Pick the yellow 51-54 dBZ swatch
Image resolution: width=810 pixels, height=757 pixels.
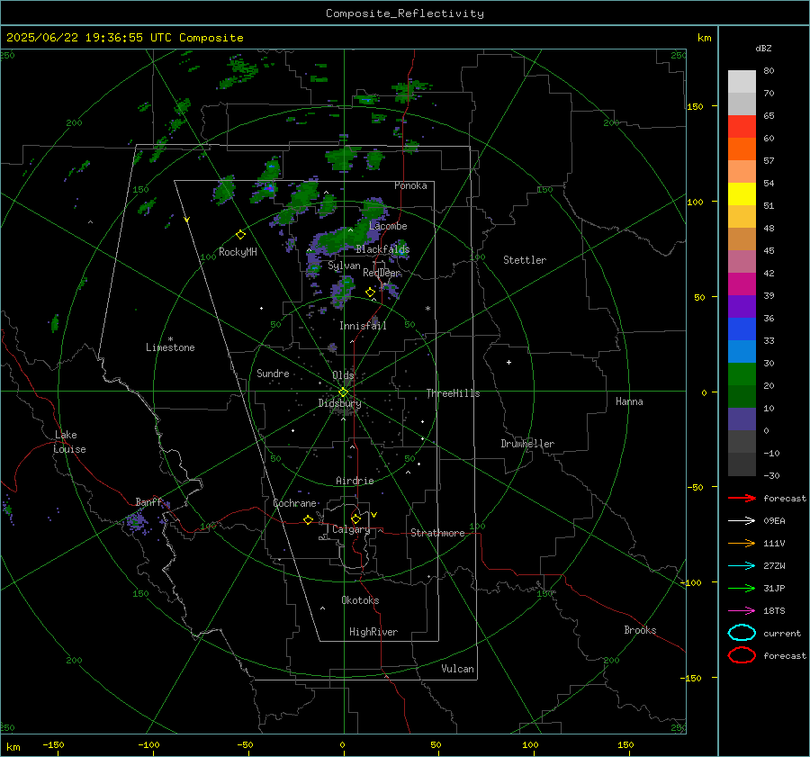pyautogui.click(x=742, y=194)
